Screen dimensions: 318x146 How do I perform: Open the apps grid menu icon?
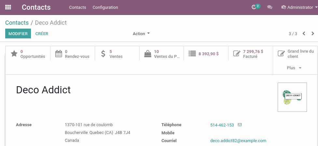pos(8,7)
